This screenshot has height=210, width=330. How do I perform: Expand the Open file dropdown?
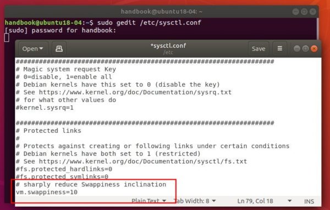click(33, 49)
